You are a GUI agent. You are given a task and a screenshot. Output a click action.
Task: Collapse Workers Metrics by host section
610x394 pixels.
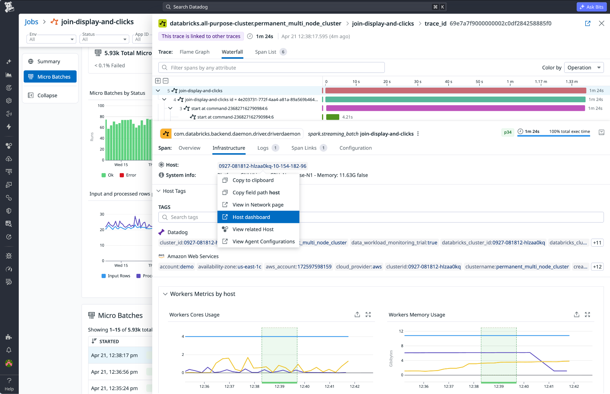165,294
